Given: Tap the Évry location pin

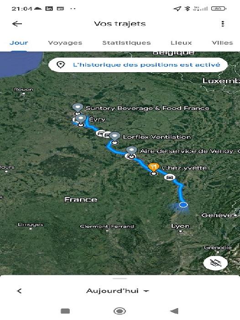Looking at the screenshot, I should pos(81,119).
